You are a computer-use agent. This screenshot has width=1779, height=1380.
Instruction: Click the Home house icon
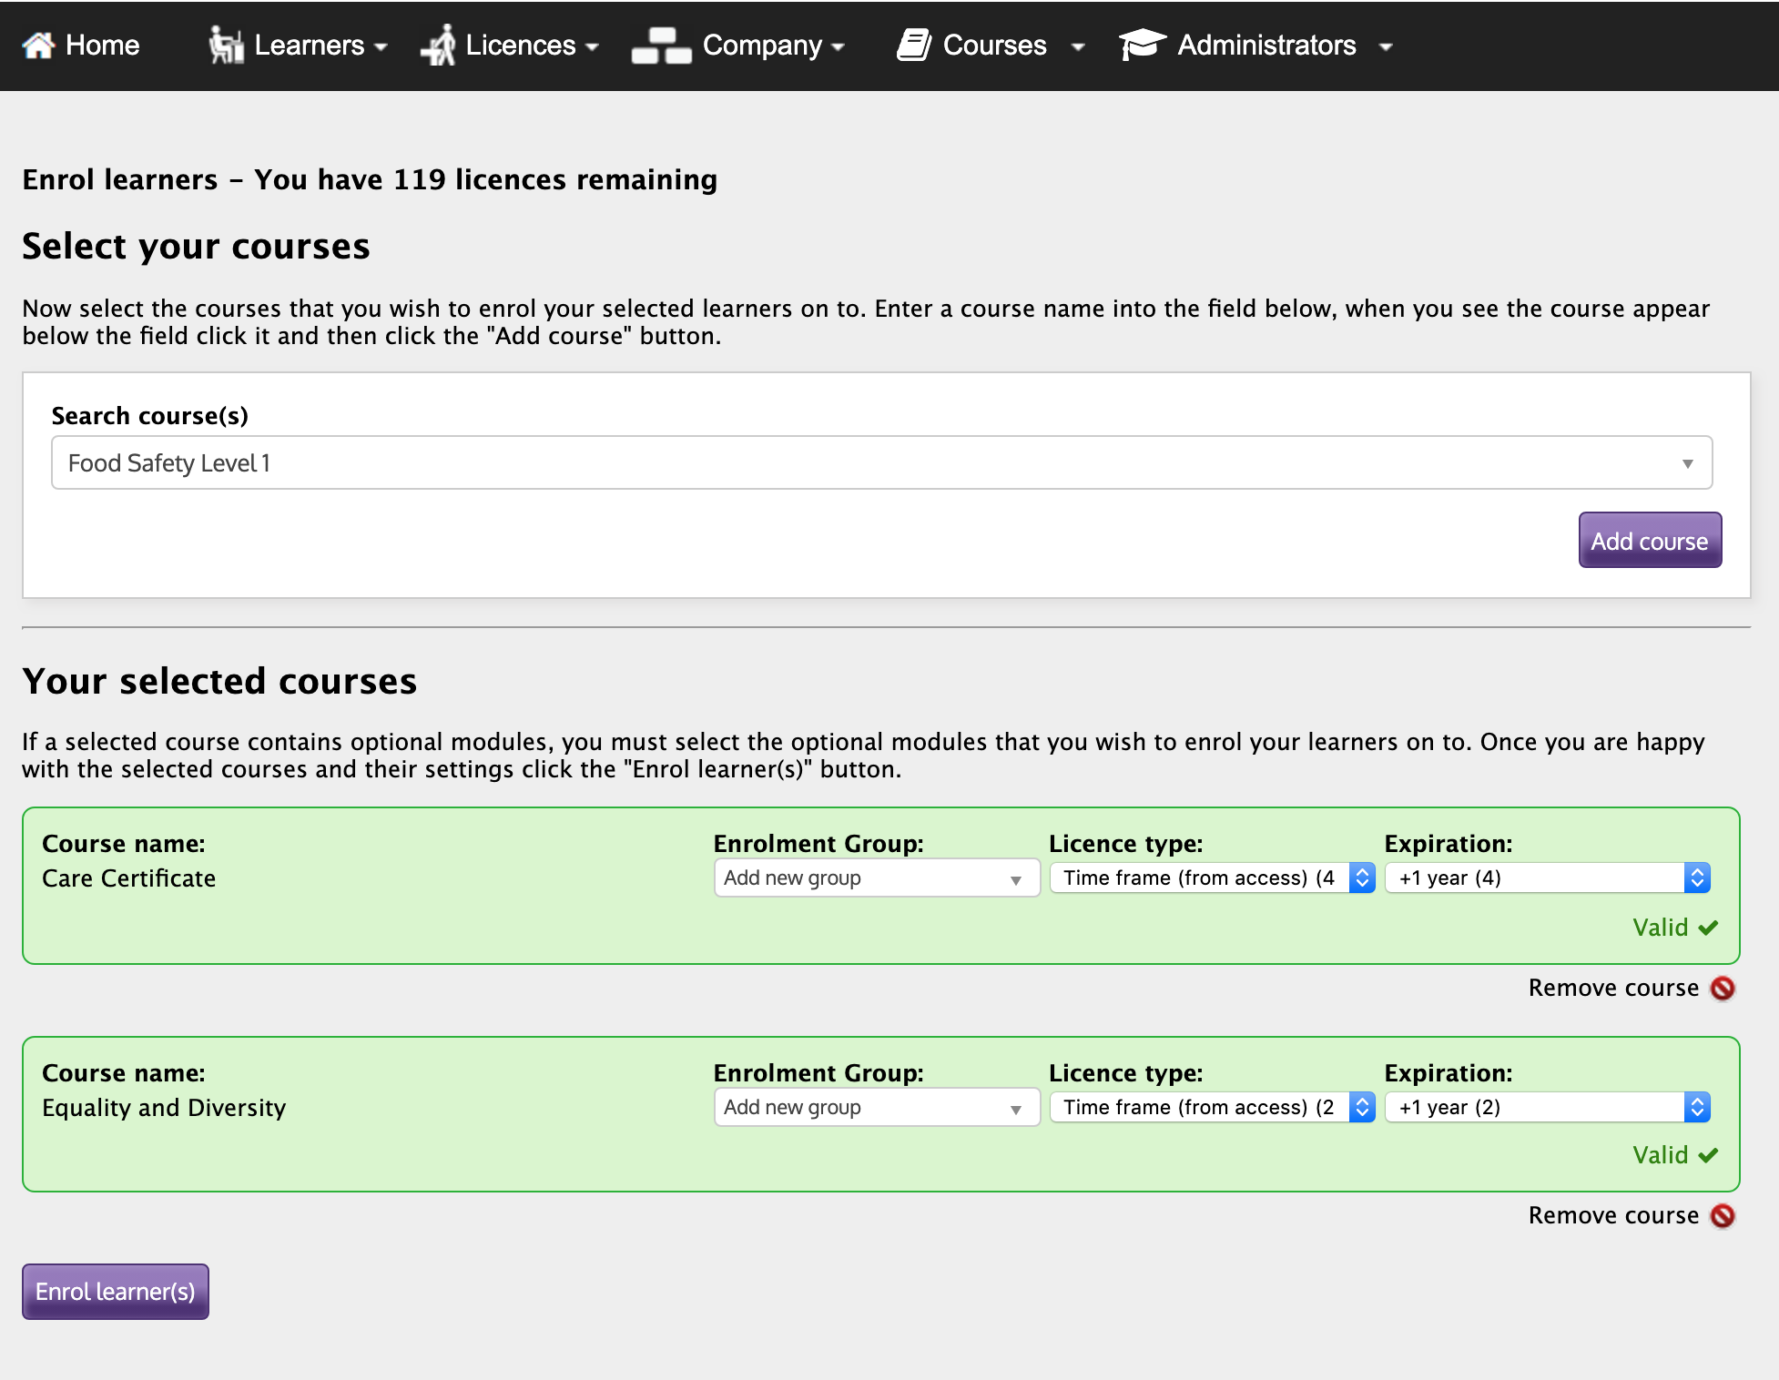click(38, 45)
